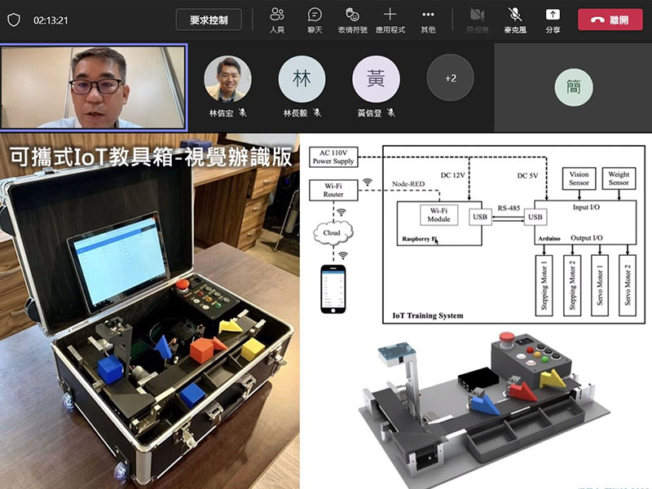Expand the +2 additional participants bubble
The image size is (652, 489).
tap(450, 78)
